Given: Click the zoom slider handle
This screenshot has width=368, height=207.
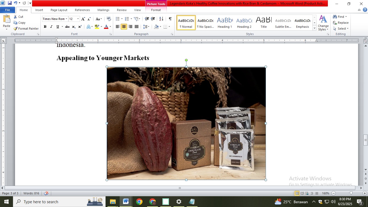Looking at the screenshot, I should 351,193.
